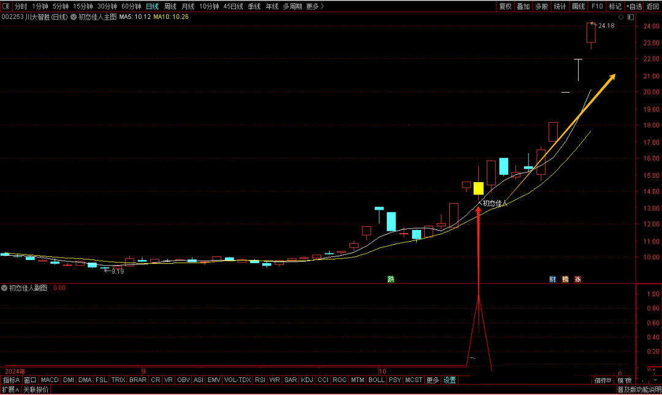The width and height of the screenshot is (662, 395).
Task: Toggle the side panel icon beside the diamond
Action: 631,18
